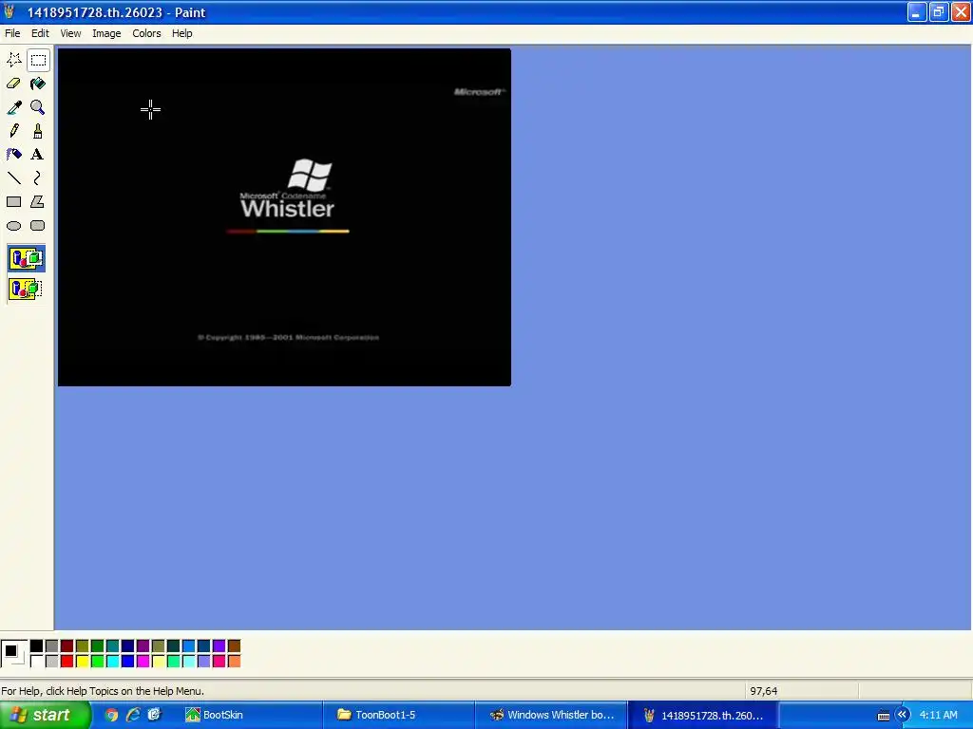
Task: Click the Whistler image on canvas
Action: (x=284, y=217)
